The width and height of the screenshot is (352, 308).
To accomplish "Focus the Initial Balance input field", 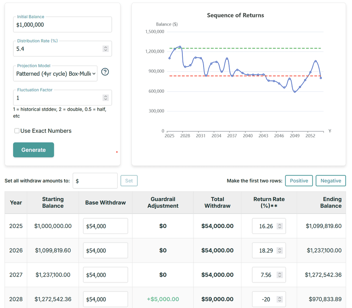I will point(62,25).
